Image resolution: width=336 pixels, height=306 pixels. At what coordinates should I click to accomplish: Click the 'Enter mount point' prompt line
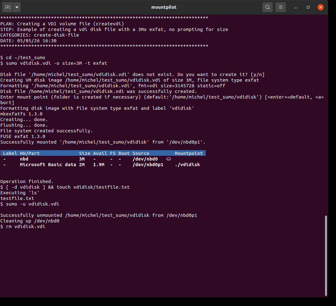pyautogui.click(x=162, y=100)
